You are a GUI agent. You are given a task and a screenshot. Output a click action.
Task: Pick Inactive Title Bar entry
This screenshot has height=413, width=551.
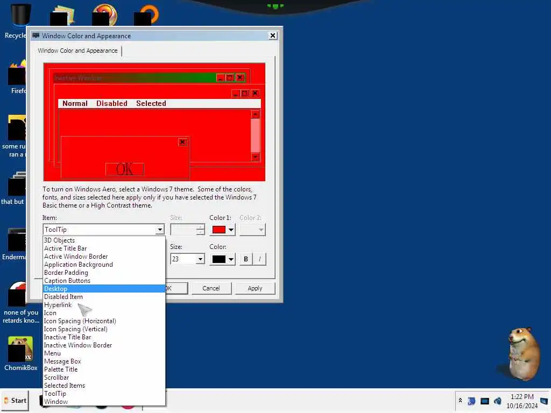tap(104, 338)
